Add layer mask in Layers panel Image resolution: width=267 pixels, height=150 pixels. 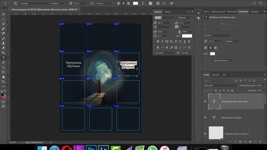240,142
